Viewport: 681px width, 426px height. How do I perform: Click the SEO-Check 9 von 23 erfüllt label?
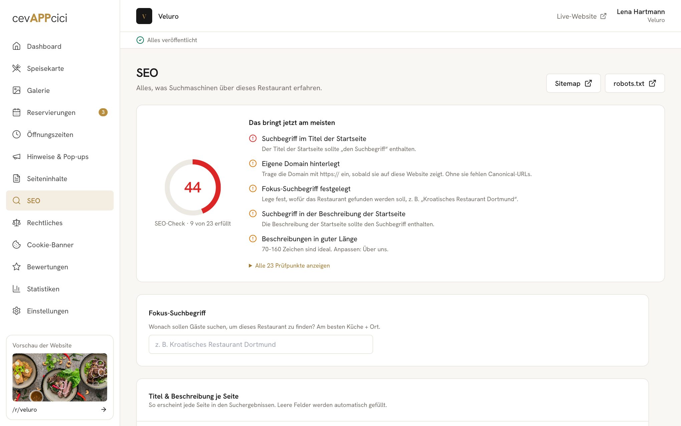pyautogui.click(x=193, y=224)
